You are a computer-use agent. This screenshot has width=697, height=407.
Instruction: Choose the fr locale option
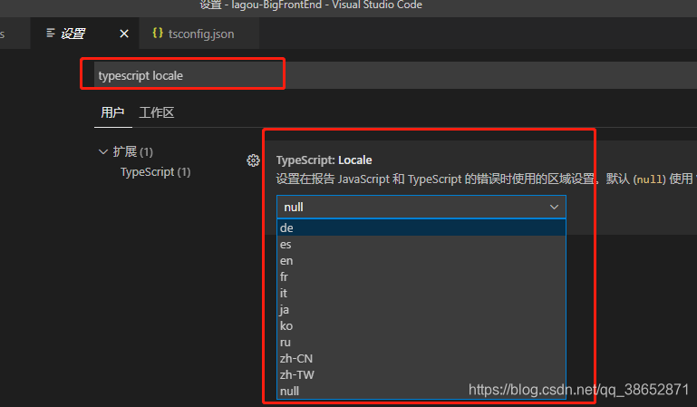tap(421, 276)
